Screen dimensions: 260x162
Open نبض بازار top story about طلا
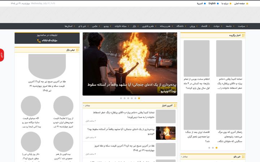click(x=47, y=86)
